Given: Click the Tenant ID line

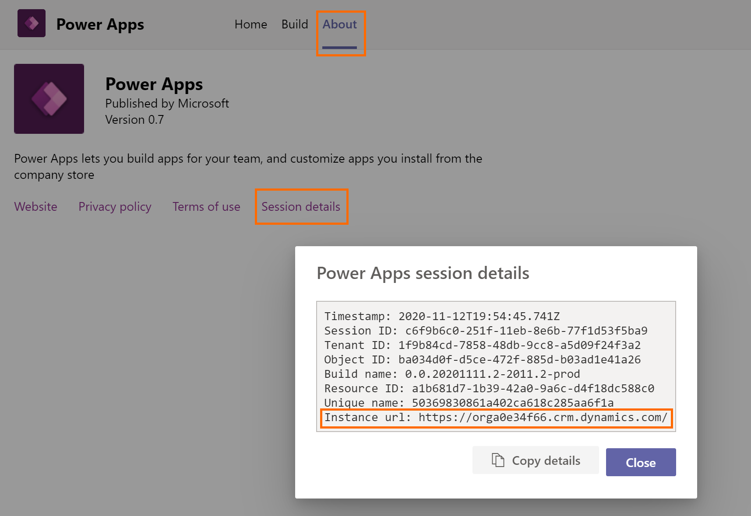Looking at the screenshot, I should click(x=482, y=345).
